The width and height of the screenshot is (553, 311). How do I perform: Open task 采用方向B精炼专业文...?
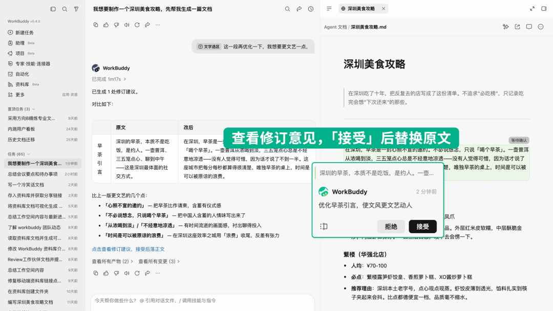42,118
